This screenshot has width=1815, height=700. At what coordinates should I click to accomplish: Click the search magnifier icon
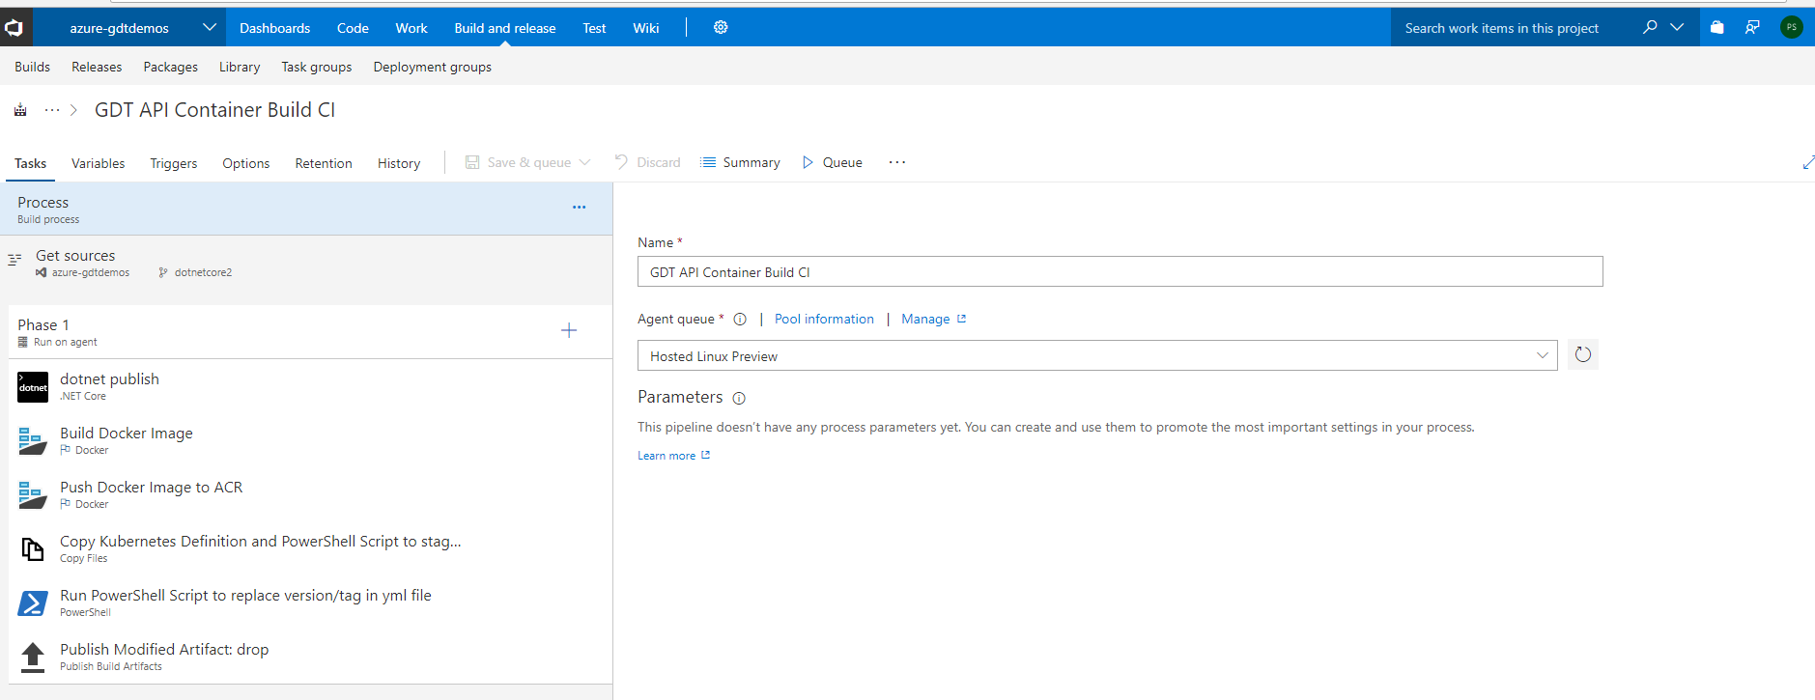click(1650, 27)
